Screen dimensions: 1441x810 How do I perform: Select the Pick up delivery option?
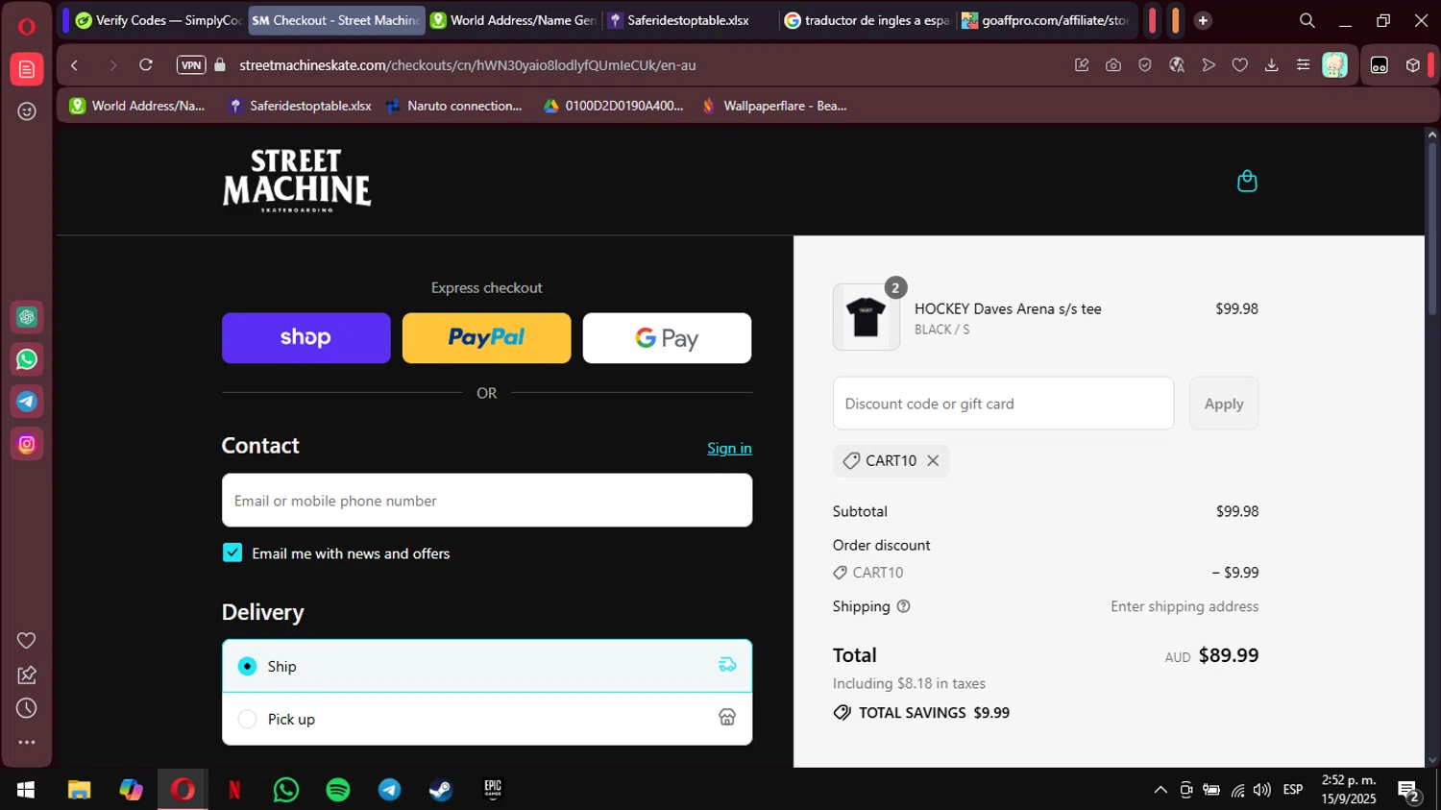487,719
